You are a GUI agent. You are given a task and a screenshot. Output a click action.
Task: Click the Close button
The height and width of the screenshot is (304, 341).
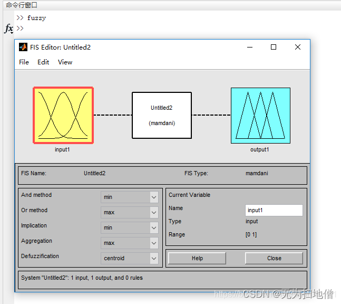pyautogui.click(x=274, y=258)
